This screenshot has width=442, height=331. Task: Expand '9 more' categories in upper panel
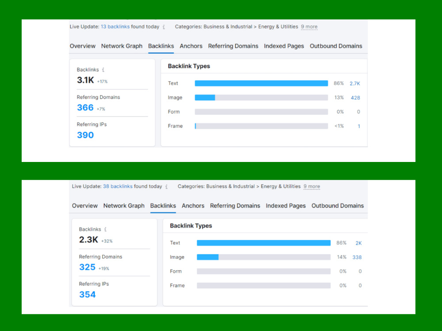pyautogui.click(x=309, y=27)
